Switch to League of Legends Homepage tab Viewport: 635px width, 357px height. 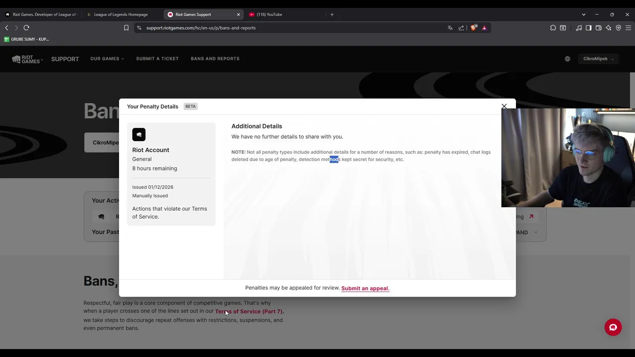pos(122,14)
